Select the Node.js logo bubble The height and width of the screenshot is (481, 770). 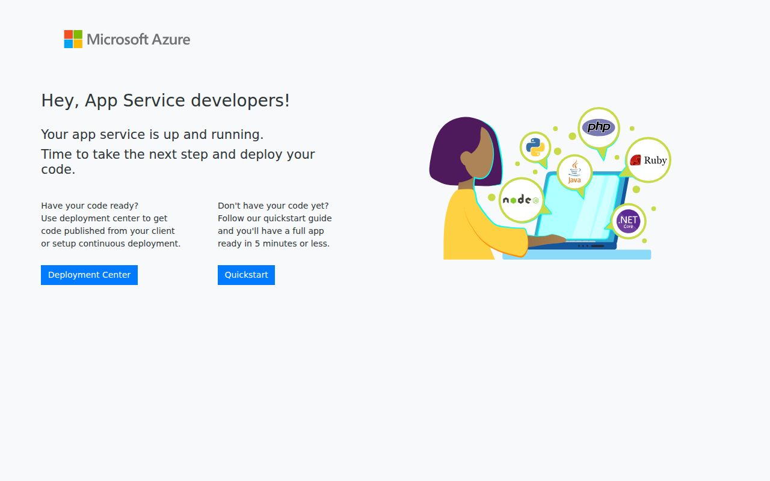(x=520, y=200)
